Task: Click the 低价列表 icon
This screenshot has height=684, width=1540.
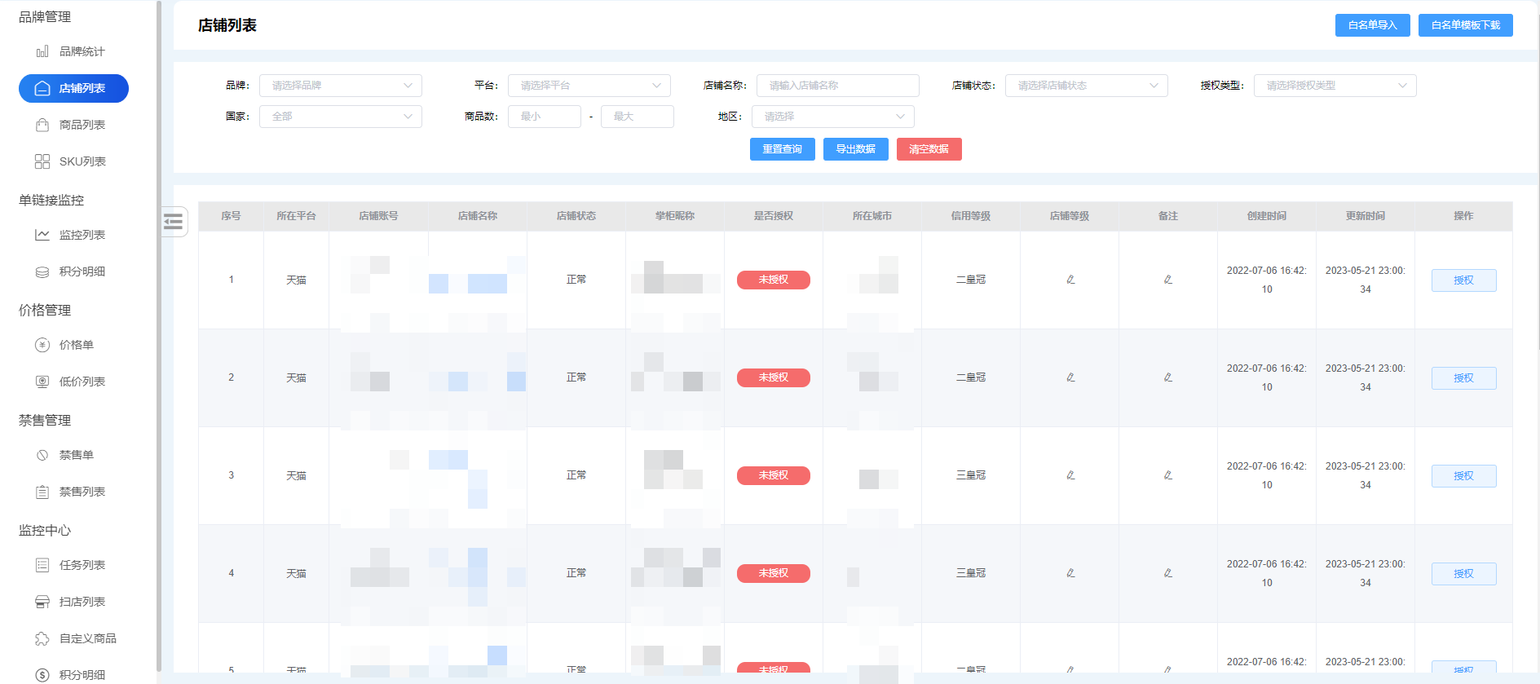Action: click(42, 382)
